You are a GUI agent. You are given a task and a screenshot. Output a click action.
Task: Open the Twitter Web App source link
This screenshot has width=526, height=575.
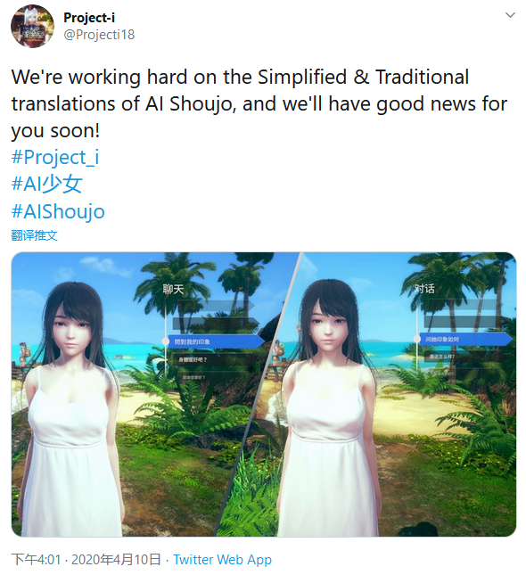click(222, 560)
